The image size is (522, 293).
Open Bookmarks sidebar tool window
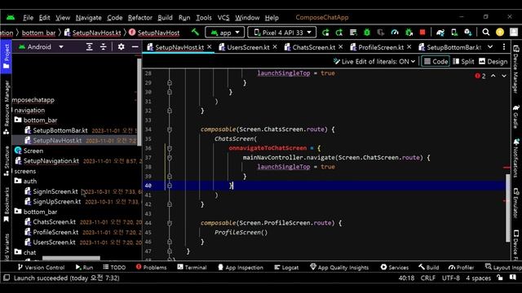point(6,204)
